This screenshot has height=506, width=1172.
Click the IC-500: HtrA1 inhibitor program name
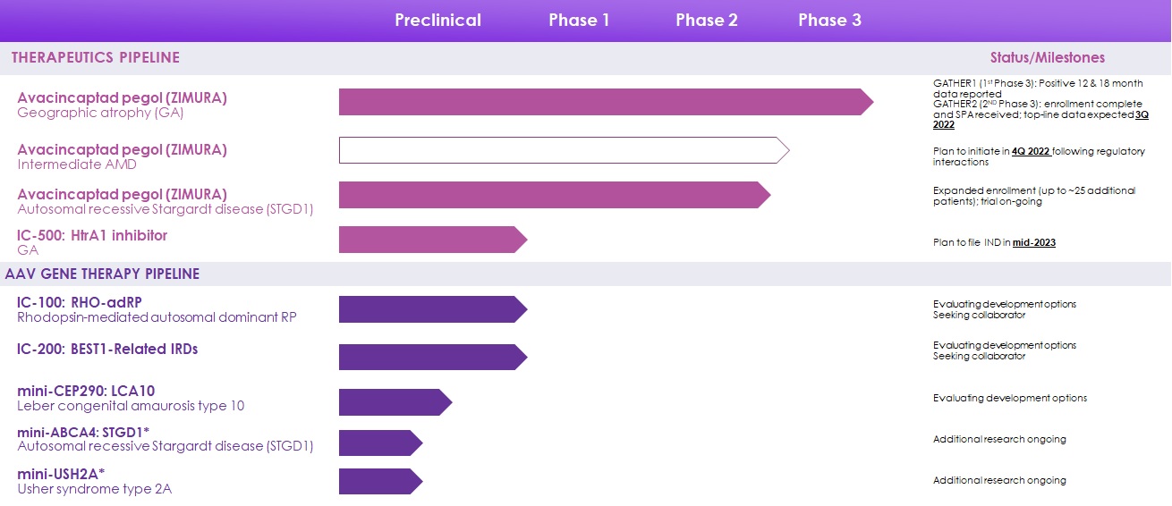coord(92,236)
